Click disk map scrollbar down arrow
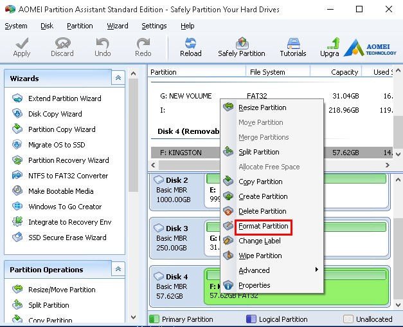The height and width of the screenshot is (327, 403). pyautogui.click(x=398, y=305)
